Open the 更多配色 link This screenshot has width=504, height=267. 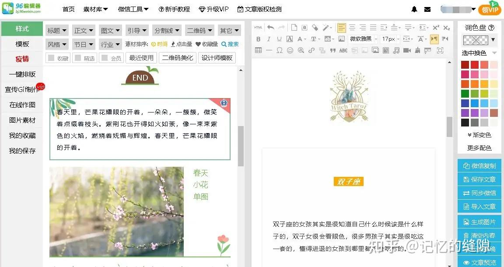479,148
